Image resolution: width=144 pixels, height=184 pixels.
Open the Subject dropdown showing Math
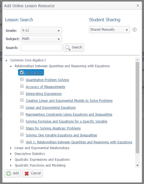coord(41,39)
